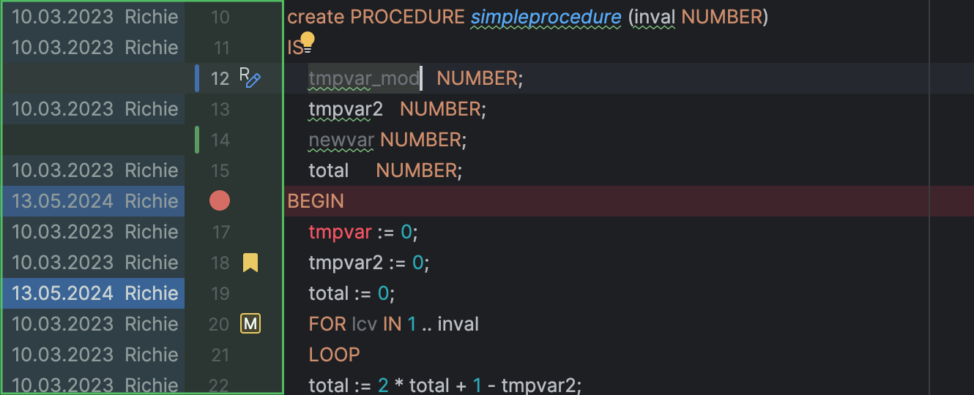
Task: Click the 13.05.2024 annotation on the breakpoint line
Action: point(63,201)
